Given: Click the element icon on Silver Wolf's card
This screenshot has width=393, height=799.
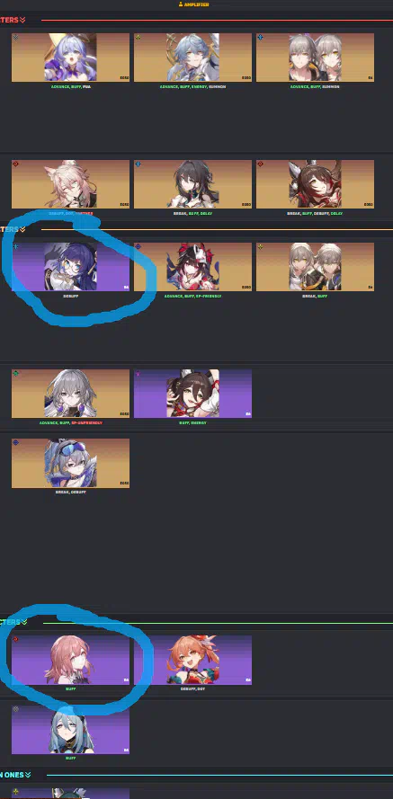Looking at the screenshot, I should [x=15, y=443].
